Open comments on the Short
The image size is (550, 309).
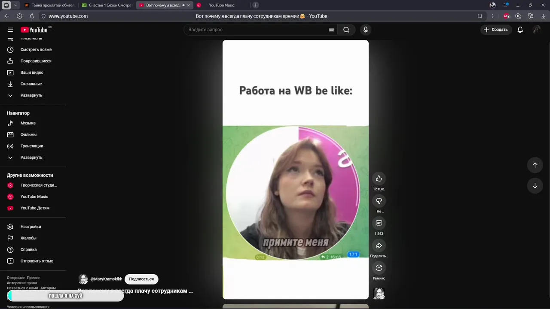(379, 223)
